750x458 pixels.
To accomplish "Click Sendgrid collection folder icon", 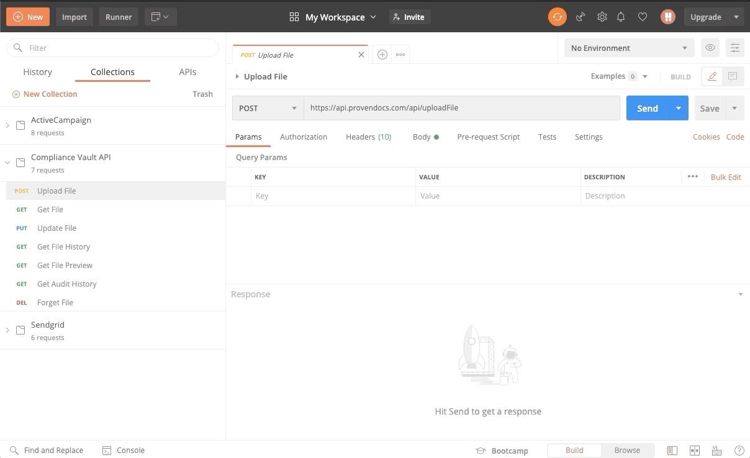I will coord(20,330).
